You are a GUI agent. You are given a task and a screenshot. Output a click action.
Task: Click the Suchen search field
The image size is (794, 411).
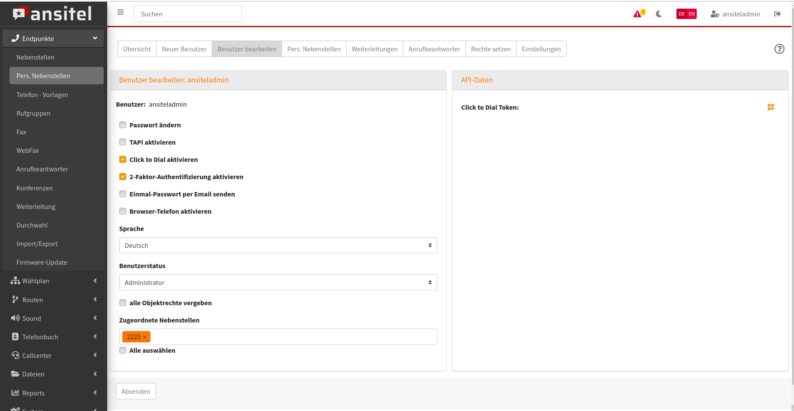(188, 14)
